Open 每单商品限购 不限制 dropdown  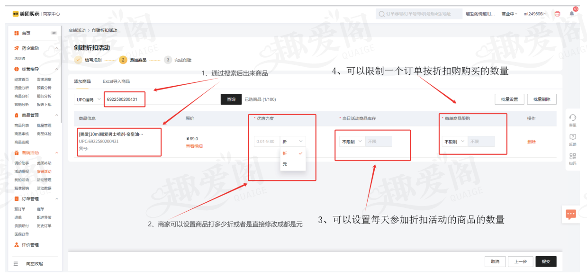[x=453, y=142]
